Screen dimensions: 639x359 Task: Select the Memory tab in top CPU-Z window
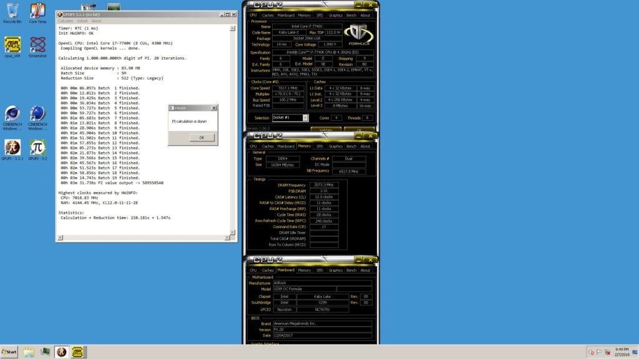tap(305, 16)
